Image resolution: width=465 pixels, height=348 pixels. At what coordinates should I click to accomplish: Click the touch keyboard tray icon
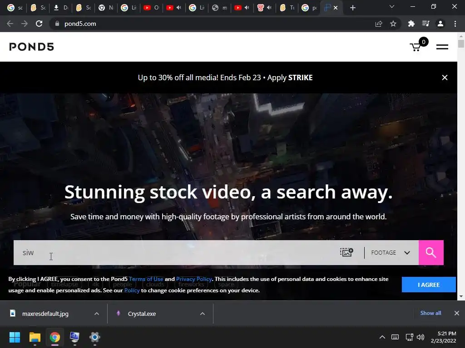click(395, 337)
